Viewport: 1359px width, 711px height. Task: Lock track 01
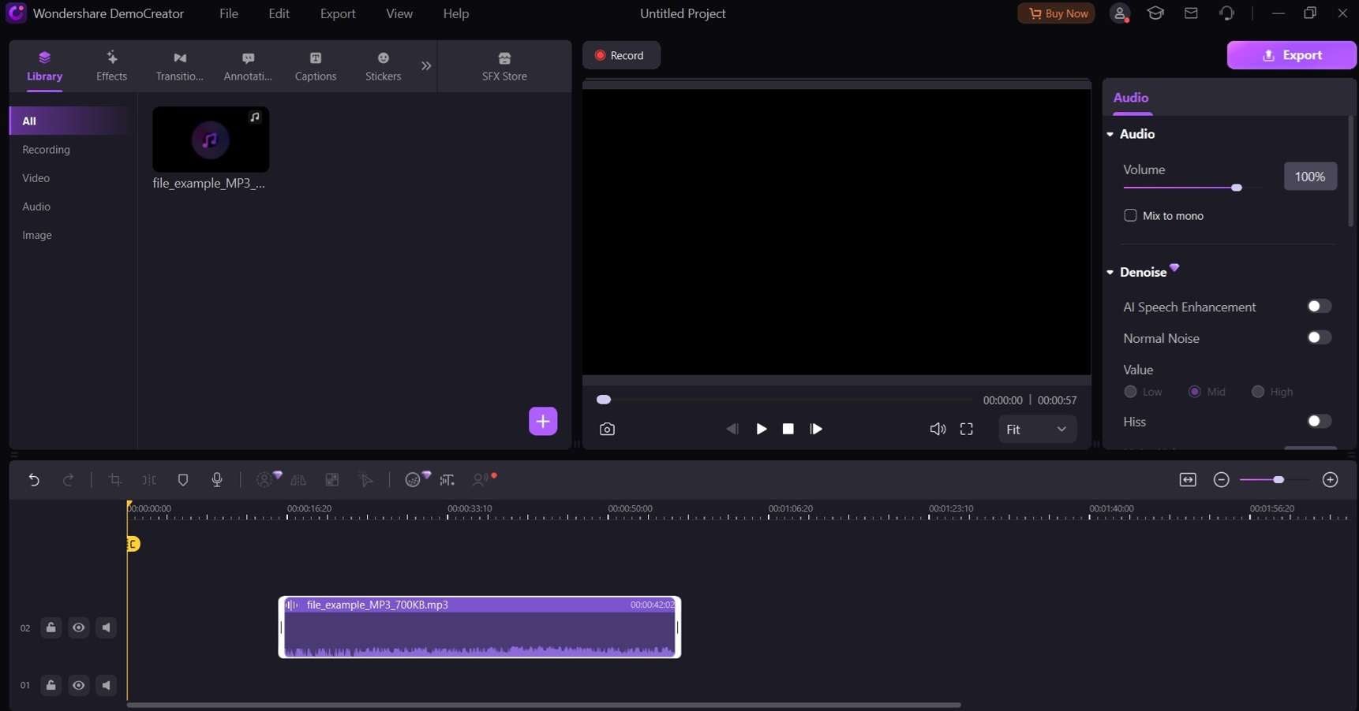click(x=51, y=685)
